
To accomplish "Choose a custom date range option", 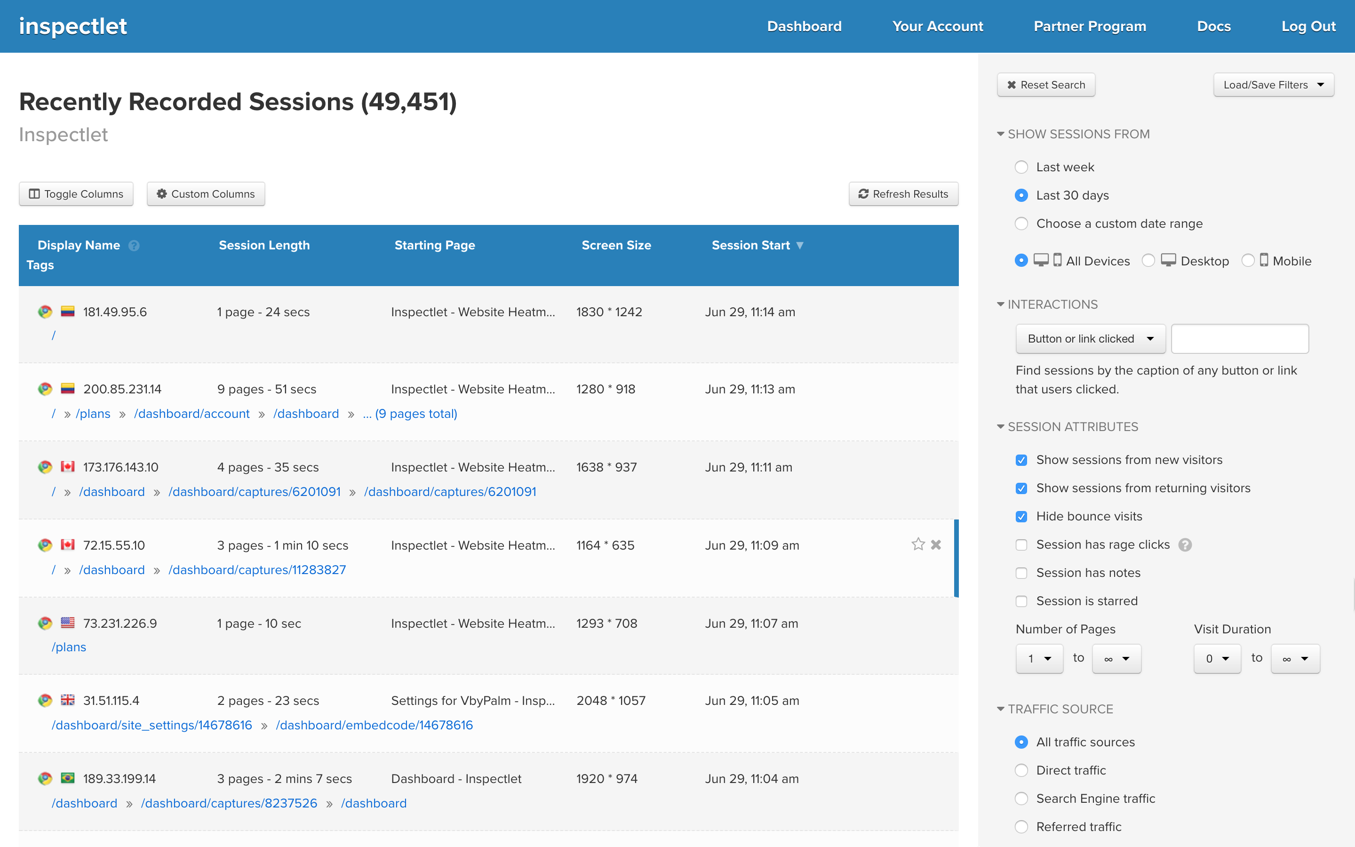I will (1021, 224).
